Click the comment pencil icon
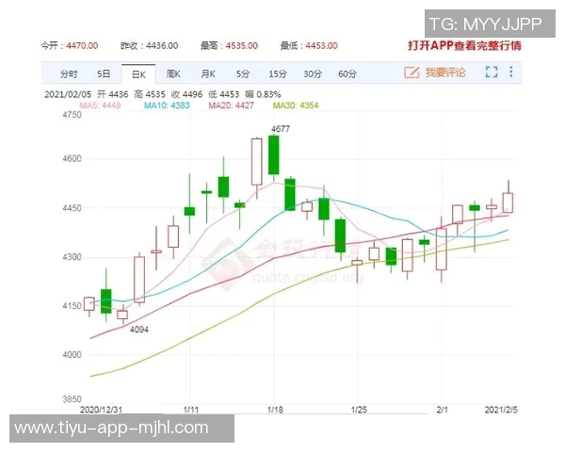 [412, 73]
